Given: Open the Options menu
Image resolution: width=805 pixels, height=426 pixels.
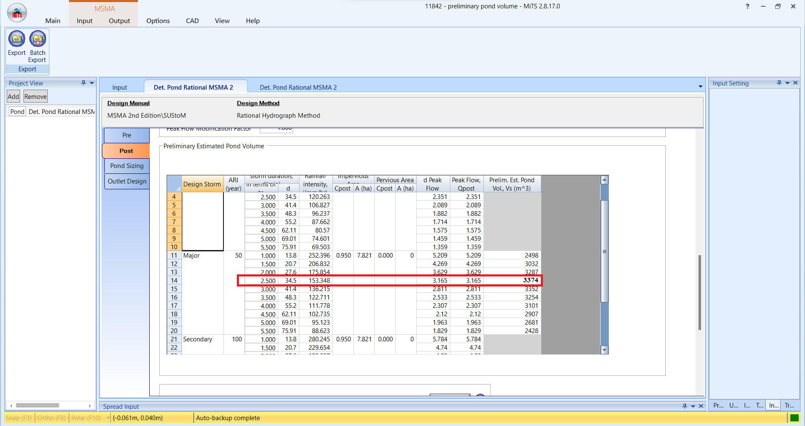Looking at the screenshot, I should 158,21.
